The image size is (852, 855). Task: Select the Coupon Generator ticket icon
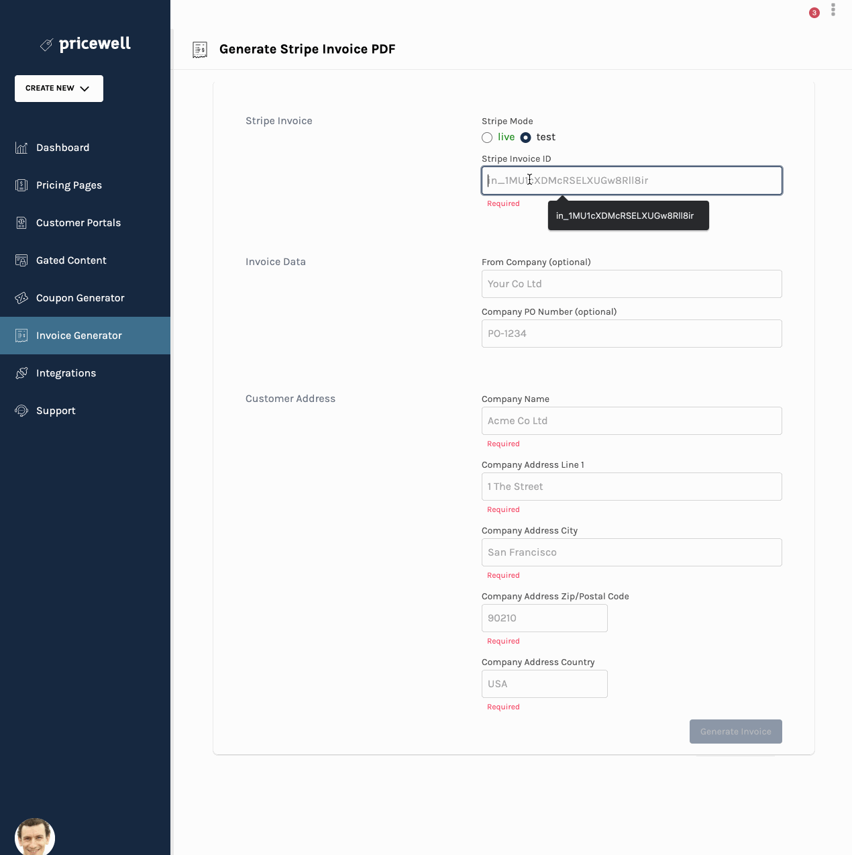(22, 298)
